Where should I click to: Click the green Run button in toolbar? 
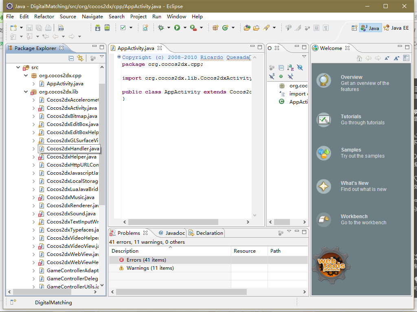(177, 28)
